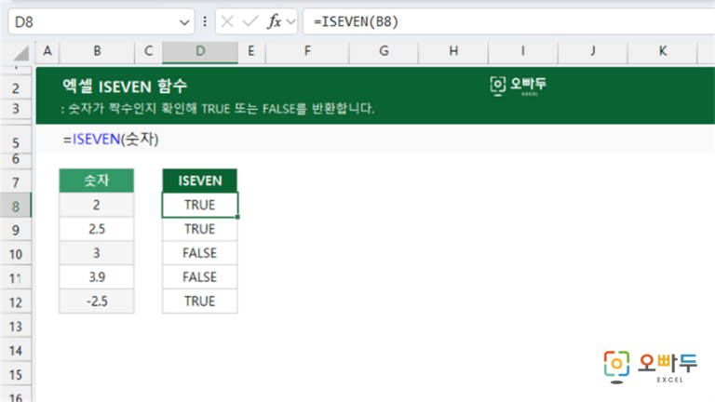Select row 3 header
The height and width of the screenshot is (402, 715).
coord(16,109)
